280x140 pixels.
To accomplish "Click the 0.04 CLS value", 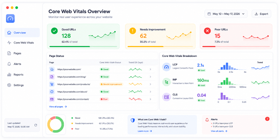I will click(202, 95).
